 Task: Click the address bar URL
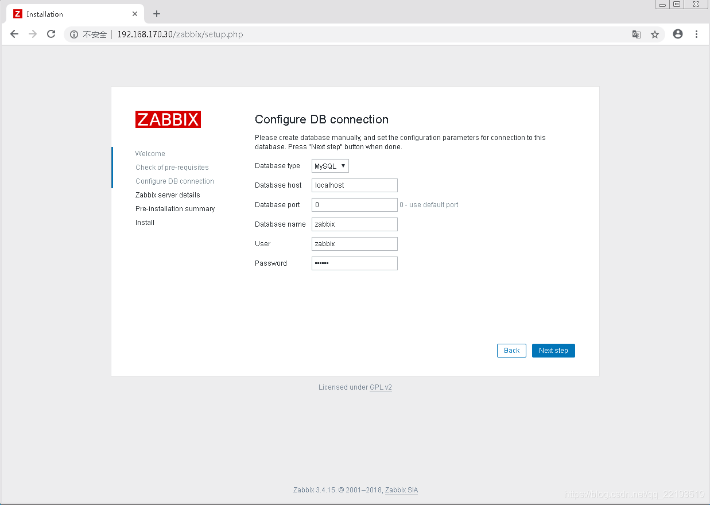pyautogui.click(x=180, y=34)
